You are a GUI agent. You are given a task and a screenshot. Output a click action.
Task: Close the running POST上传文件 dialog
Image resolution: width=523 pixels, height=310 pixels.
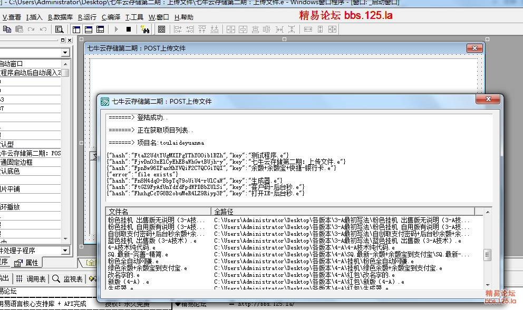coord(488,99)
